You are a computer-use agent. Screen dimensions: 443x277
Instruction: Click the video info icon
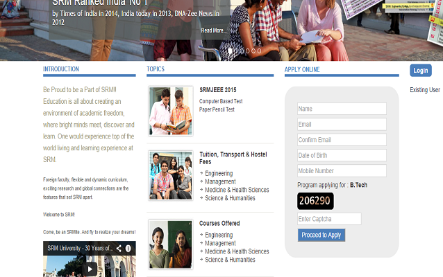128,248
